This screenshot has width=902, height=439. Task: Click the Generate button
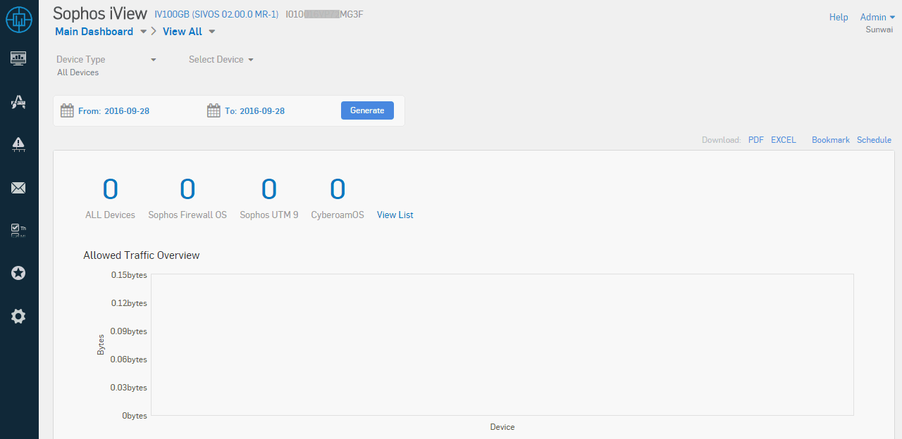click(x=367, y=110)
